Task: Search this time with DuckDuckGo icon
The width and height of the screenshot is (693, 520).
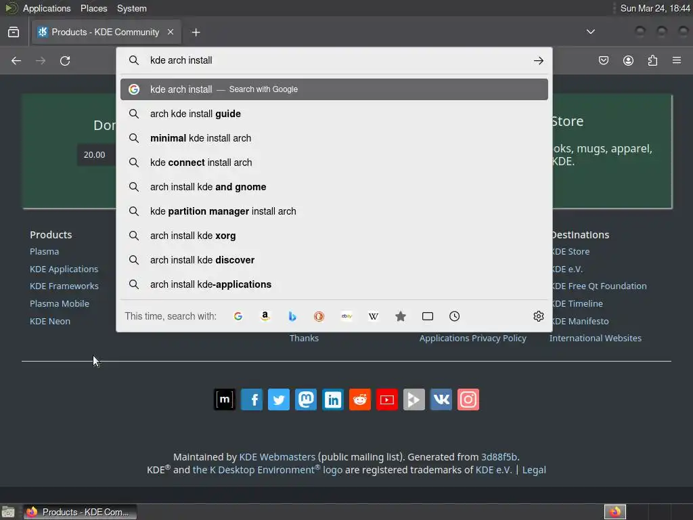Action: [319, 316]
